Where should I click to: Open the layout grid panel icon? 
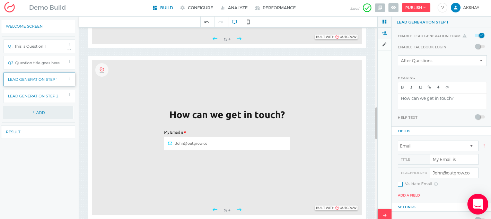point(384,22)
